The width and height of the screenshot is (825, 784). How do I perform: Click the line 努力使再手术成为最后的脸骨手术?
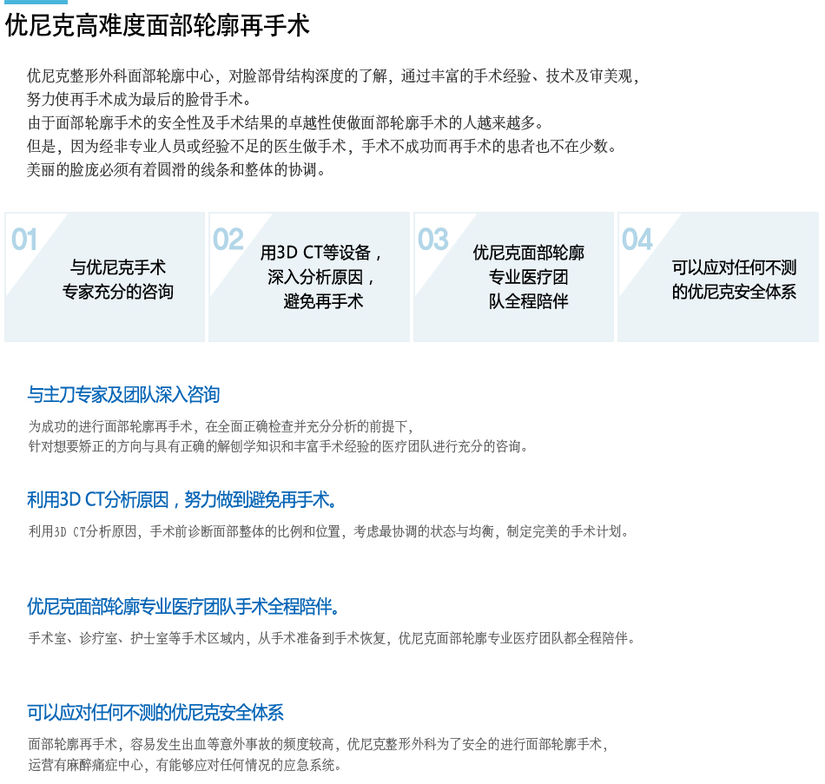click(x=139, y=100)
